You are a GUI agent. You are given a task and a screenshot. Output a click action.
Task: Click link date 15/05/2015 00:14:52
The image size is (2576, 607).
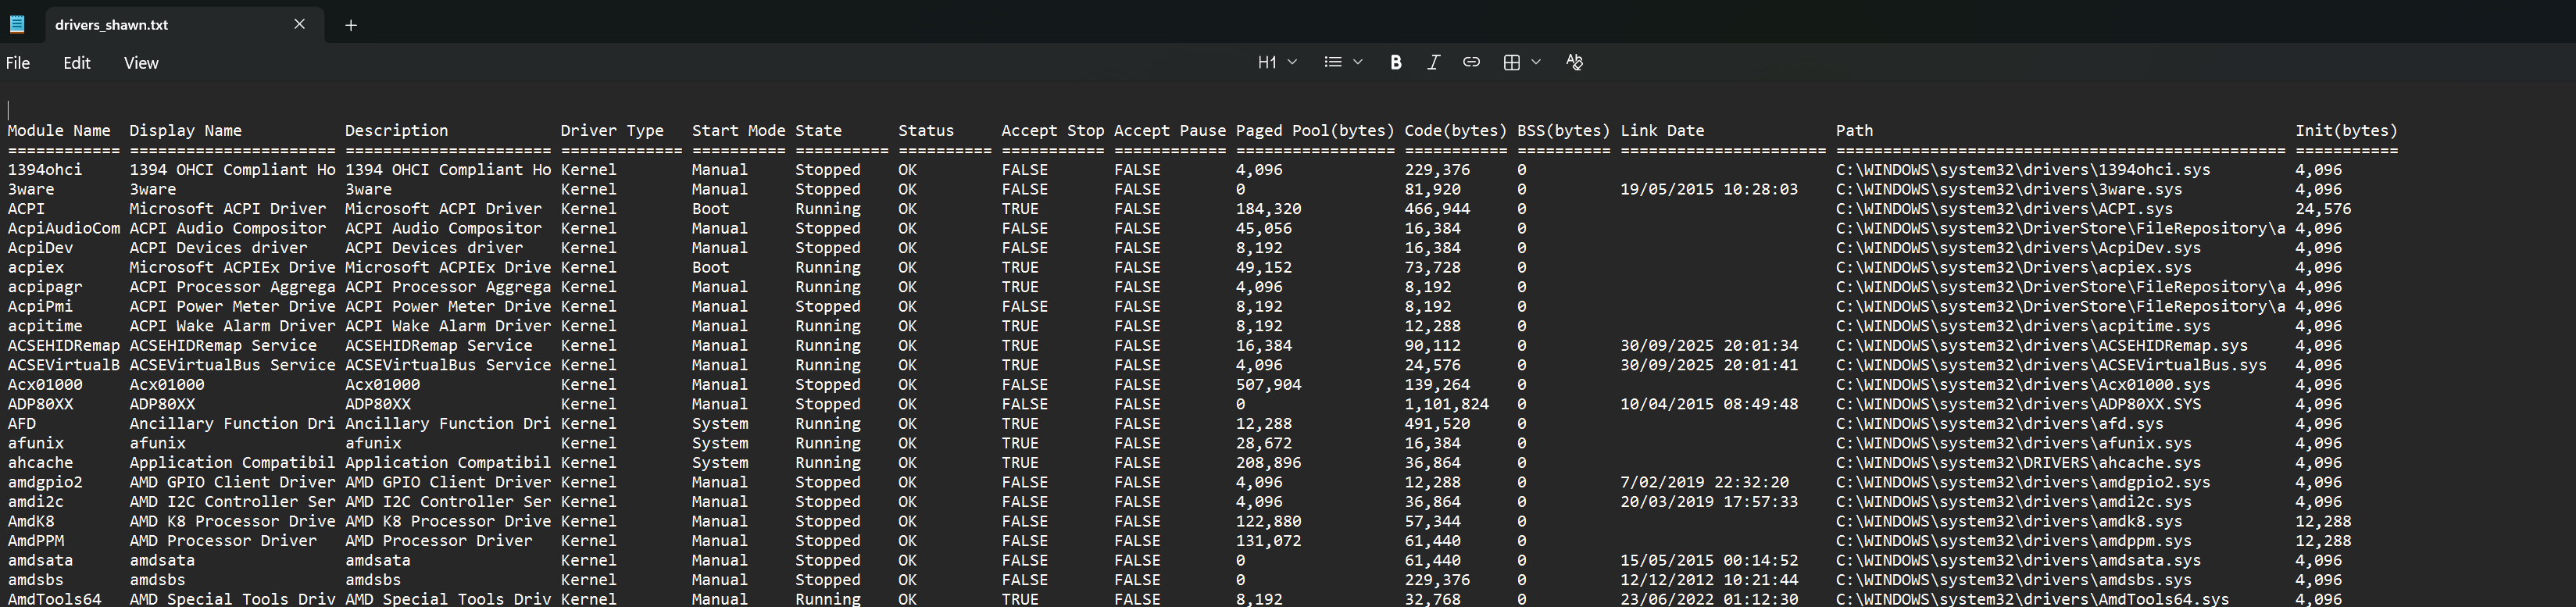(x=1709, y=561)
